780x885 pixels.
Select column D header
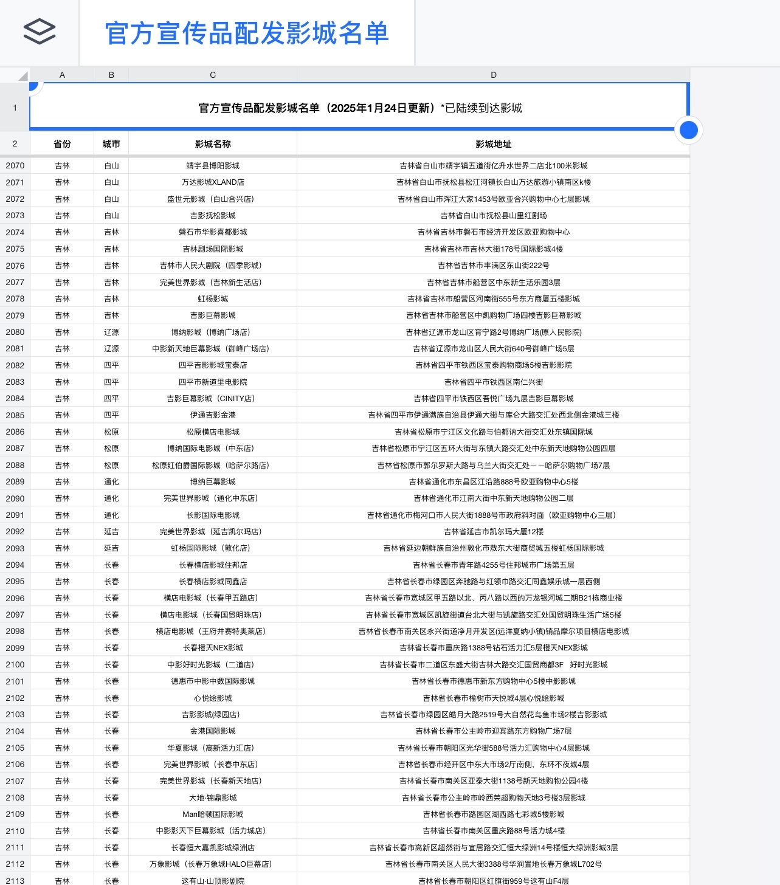494,75
